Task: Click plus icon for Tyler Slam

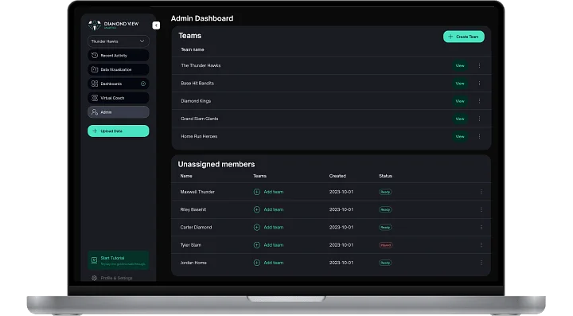Action: (x=257, y=245)
